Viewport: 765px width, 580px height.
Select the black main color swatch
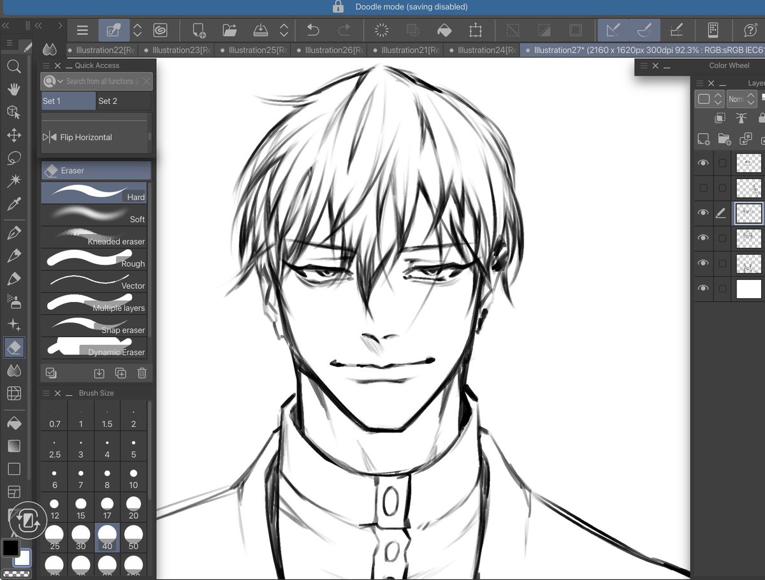point(11,547)
